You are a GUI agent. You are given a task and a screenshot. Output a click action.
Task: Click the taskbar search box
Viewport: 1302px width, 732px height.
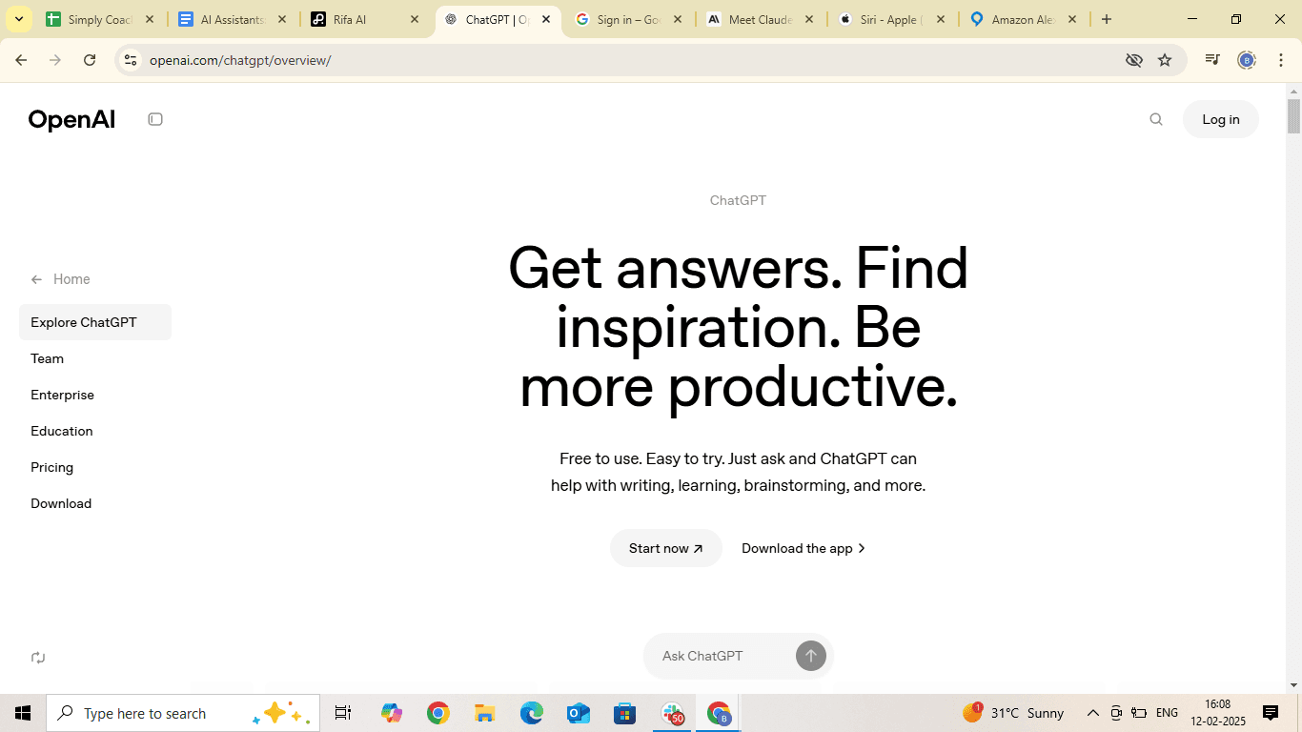click(x=183, y=713)
